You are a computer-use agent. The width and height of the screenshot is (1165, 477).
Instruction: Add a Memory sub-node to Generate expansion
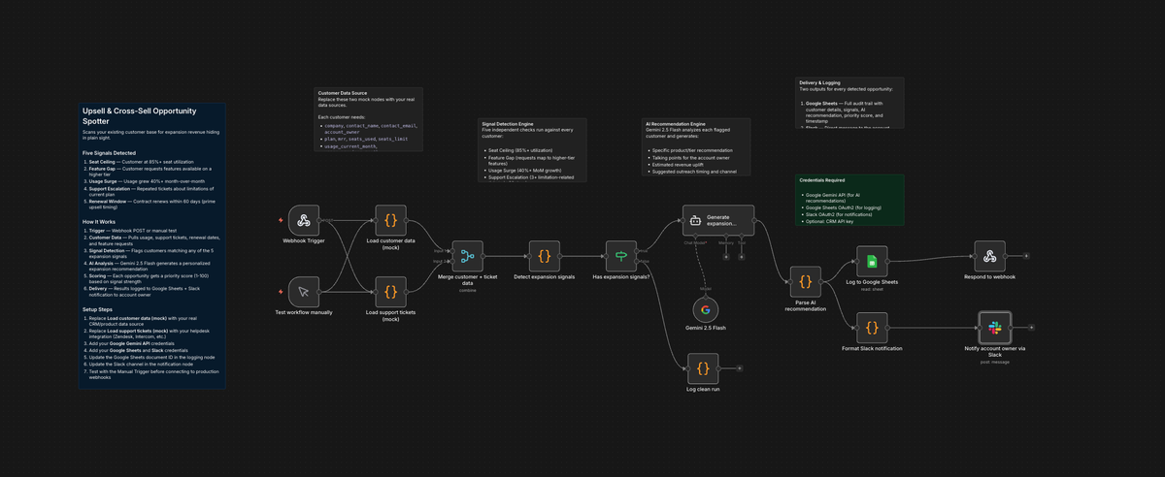point(725,258)
